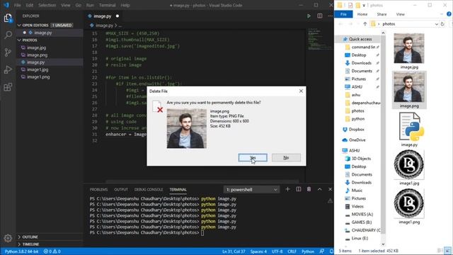Close the Delete File dialog

[301, 91]
